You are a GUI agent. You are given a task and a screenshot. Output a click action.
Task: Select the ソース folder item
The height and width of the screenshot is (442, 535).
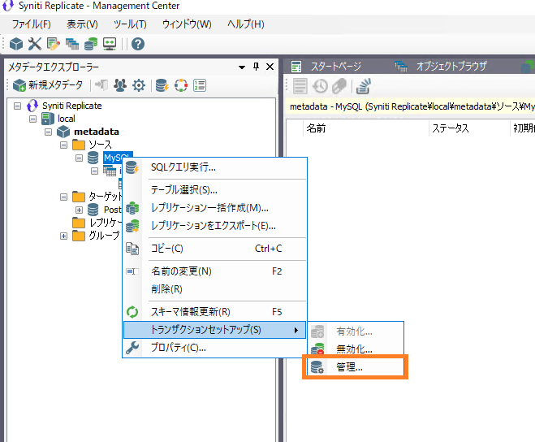point(101,145)
